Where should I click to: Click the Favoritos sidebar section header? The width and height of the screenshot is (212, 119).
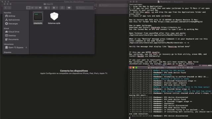(x=7, y=13)
